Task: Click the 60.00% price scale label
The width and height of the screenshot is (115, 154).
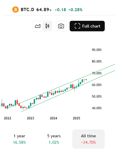Action: click(x=97, y=85)
